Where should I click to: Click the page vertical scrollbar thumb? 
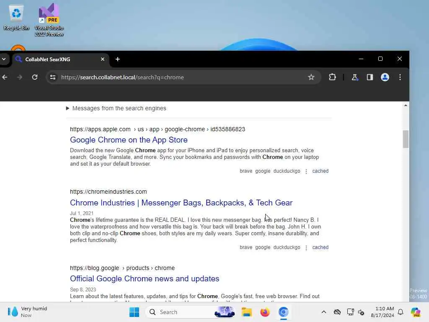(x=406, y=139)
